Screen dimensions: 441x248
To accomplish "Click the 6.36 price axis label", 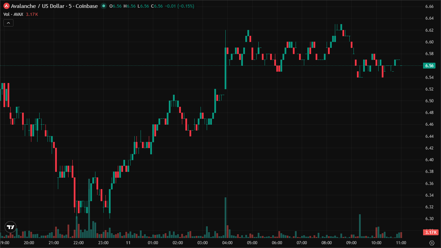I will tap(429, 184).
